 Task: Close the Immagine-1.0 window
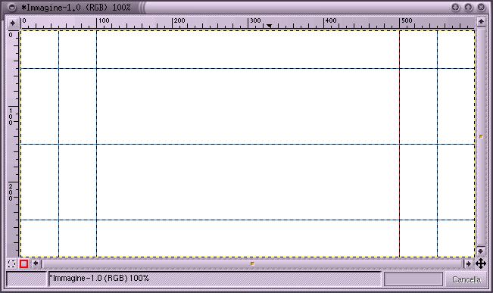tap(481, 7)
